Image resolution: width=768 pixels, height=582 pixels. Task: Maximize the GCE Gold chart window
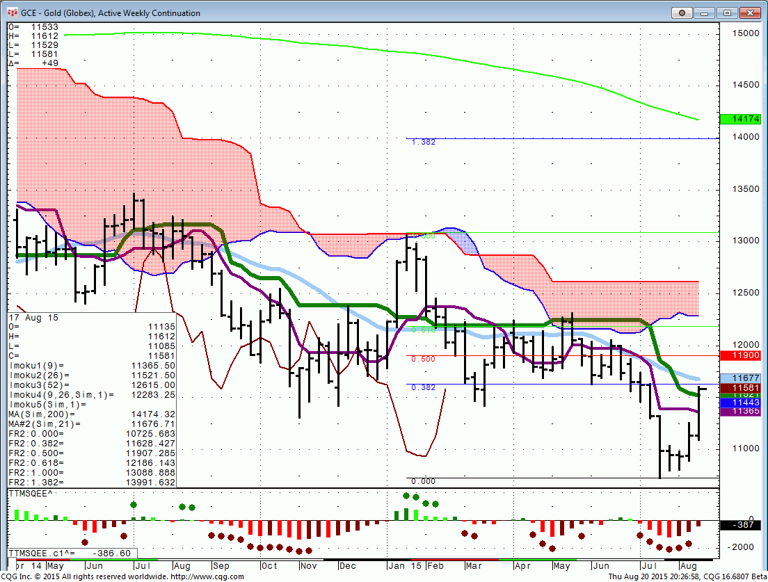[x=727, y=13]
